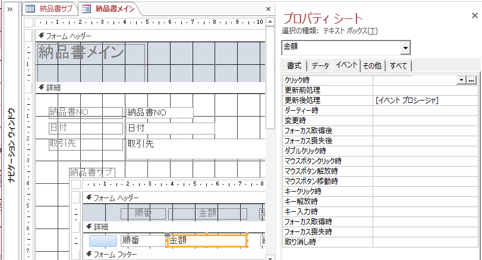Expand the navigation pane with the chevron button
The image size is (482, 260).
point(10,9)
